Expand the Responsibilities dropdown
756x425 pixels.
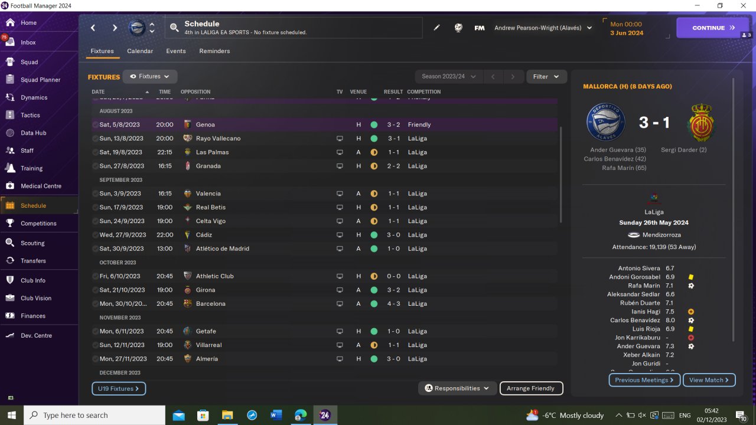point(457,388)
